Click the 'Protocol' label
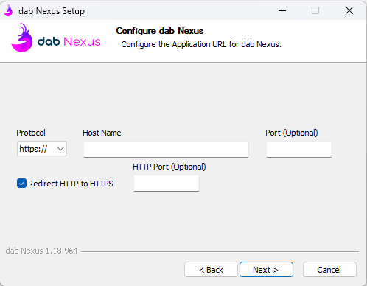 31,133
